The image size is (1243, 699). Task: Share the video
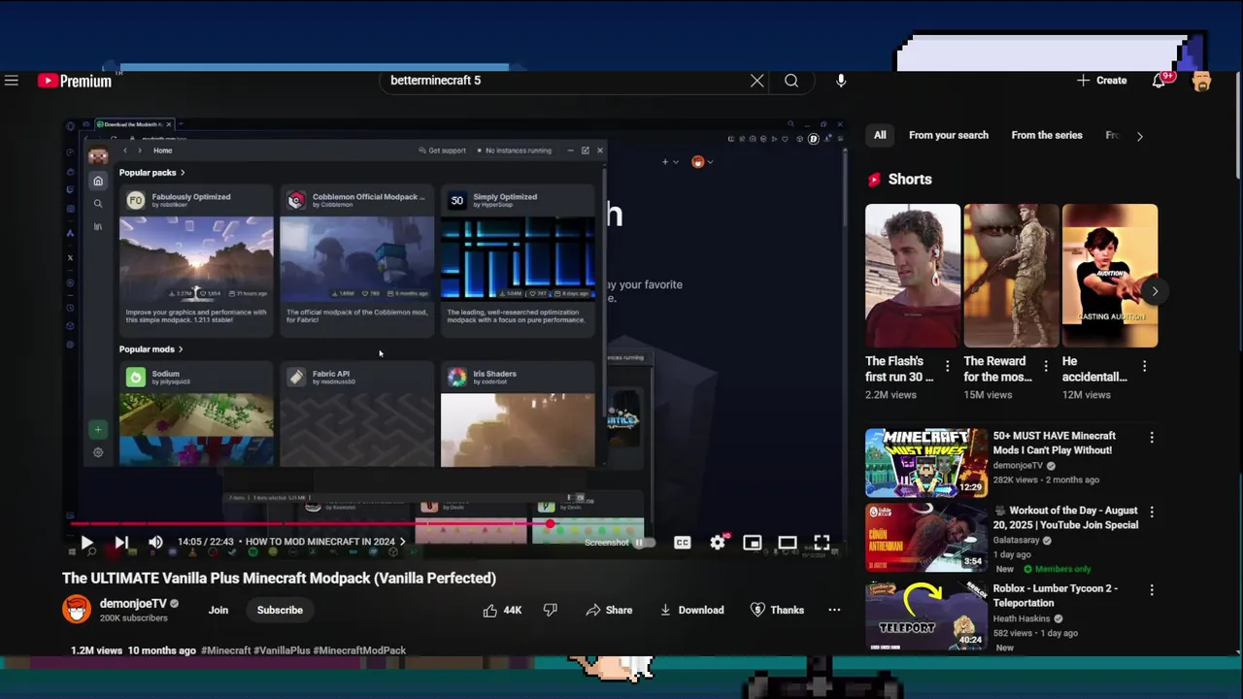point(609,610)
